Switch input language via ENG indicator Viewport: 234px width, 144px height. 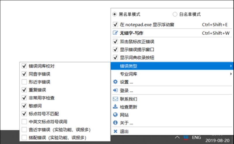(x=196, y=138)
